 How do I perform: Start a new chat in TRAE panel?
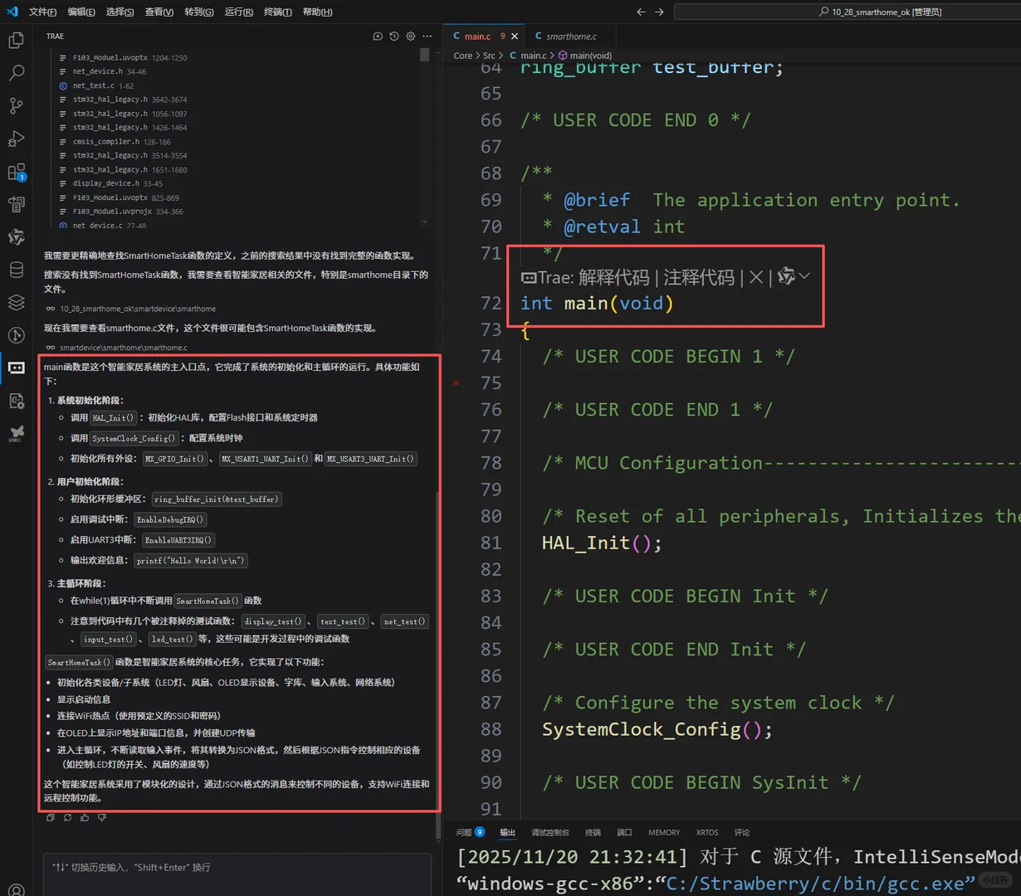[378, 37]
